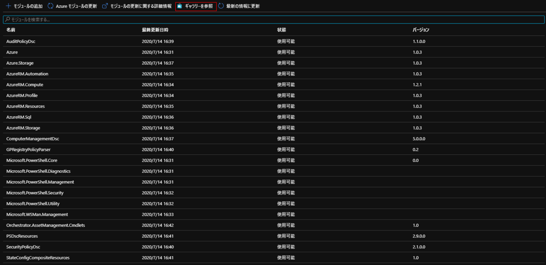The image size is (546, 265).
Task: Select AzureRM.Profile module
Action: point(23,95)
